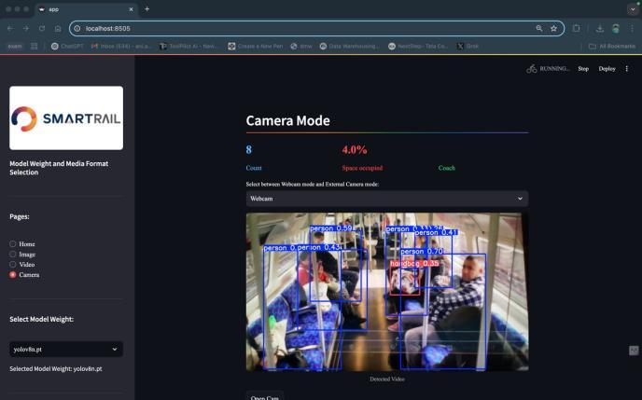
Task: Open the Gmail Inbox bookmark
Action: tap(121, 47)
